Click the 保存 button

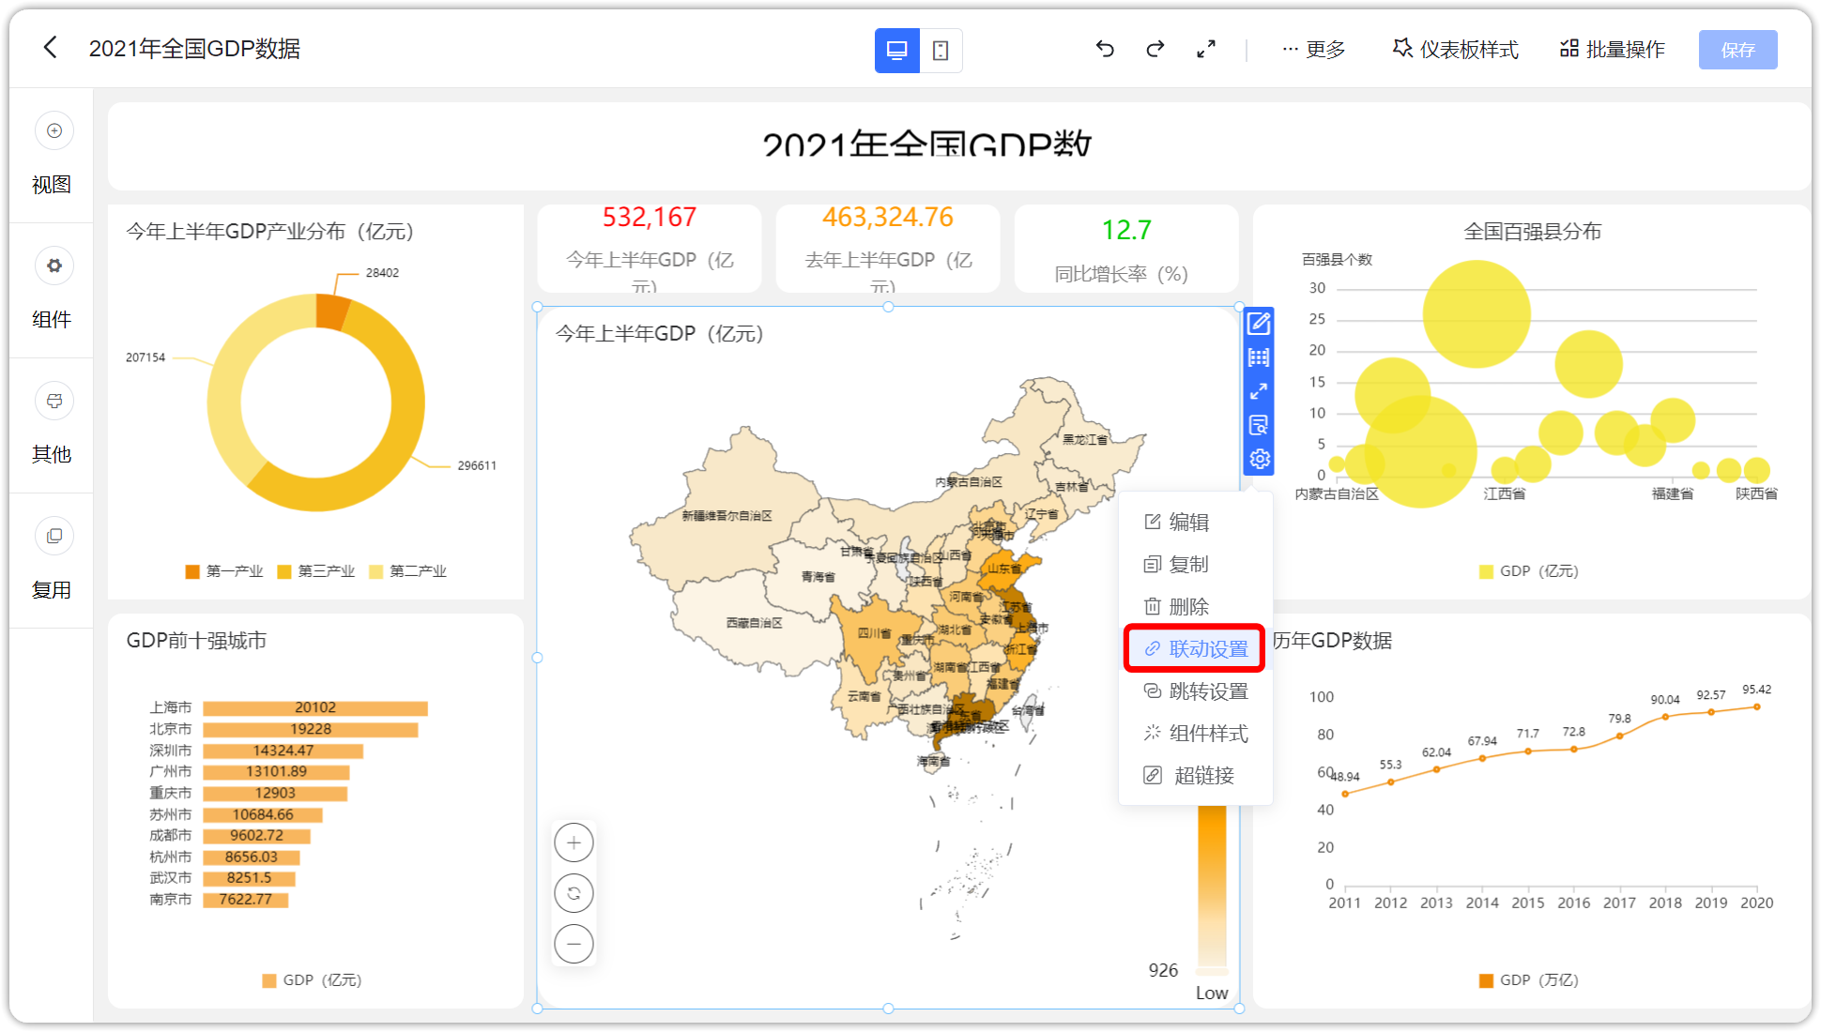(x=1737, y=50)
